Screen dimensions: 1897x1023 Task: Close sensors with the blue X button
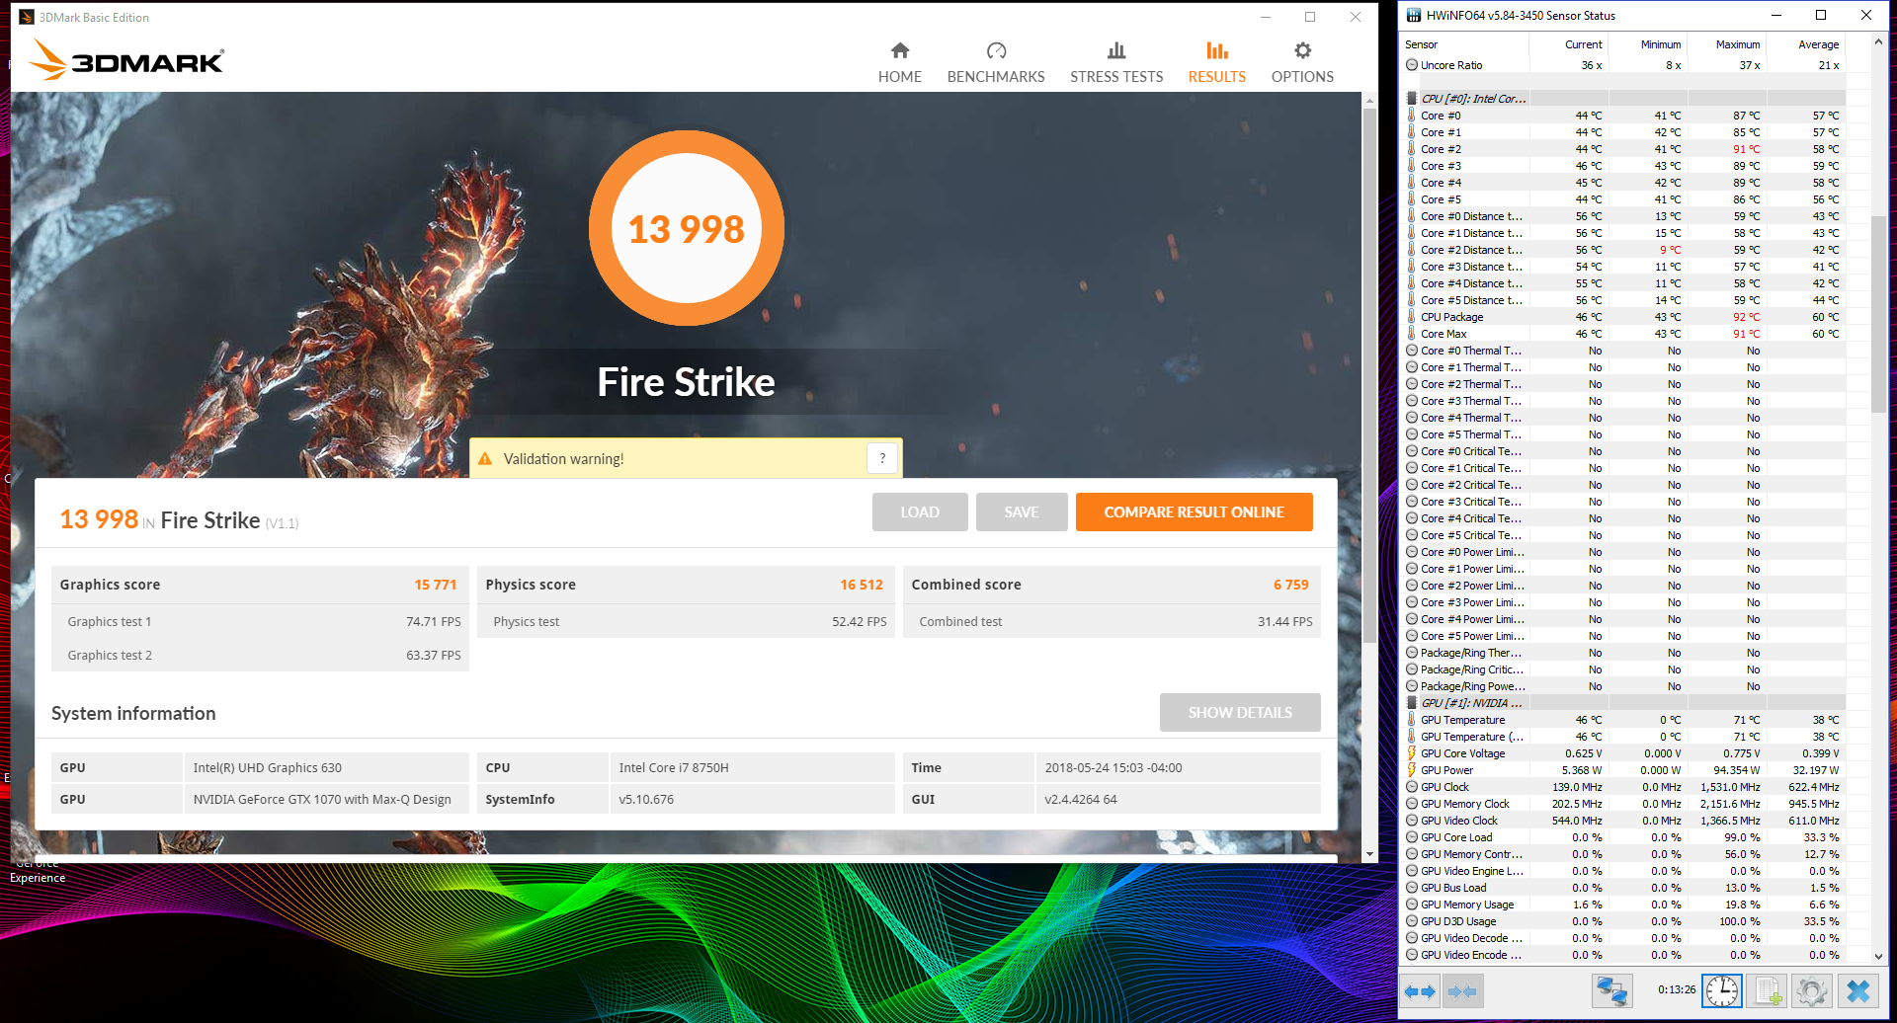click(x=1857, y=990)
